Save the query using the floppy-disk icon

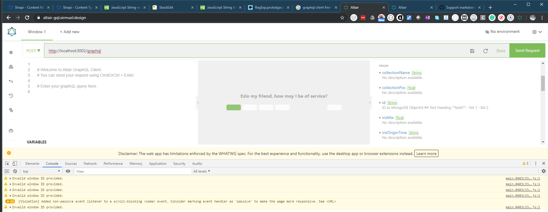click(472, 51)
